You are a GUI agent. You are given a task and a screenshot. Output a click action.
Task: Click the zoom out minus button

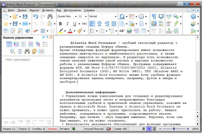click(160, 129)
